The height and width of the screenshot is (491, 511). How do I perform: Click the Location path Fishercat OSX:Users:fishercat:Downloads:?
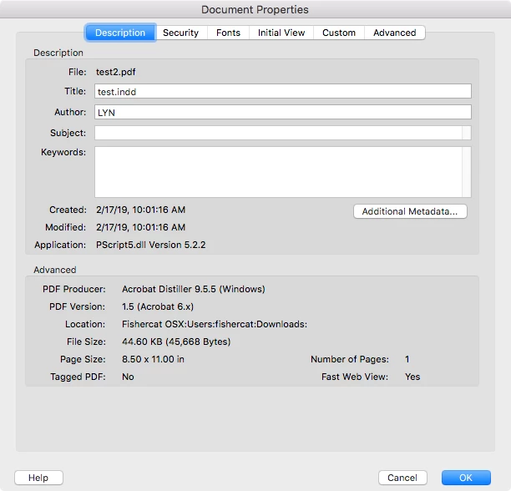point(215,325)
